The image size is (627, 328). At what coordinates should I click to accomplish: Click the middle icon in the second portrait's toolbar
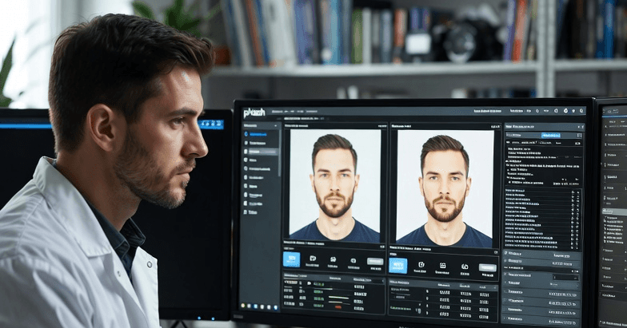pos(443,265)
